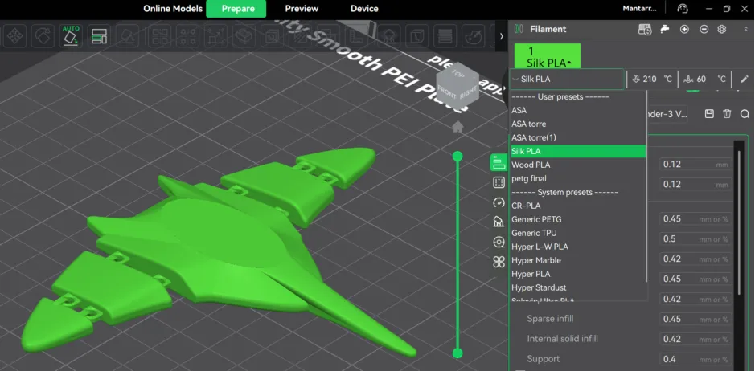755x371 pixels.
Task: Click the AUTO orient icon
Action: 72,35
